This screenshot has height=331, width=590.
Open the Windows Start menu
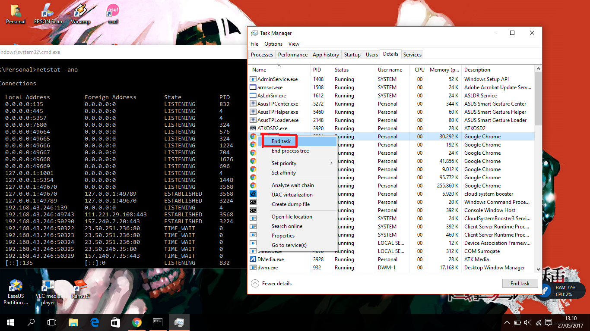[10, 322]
